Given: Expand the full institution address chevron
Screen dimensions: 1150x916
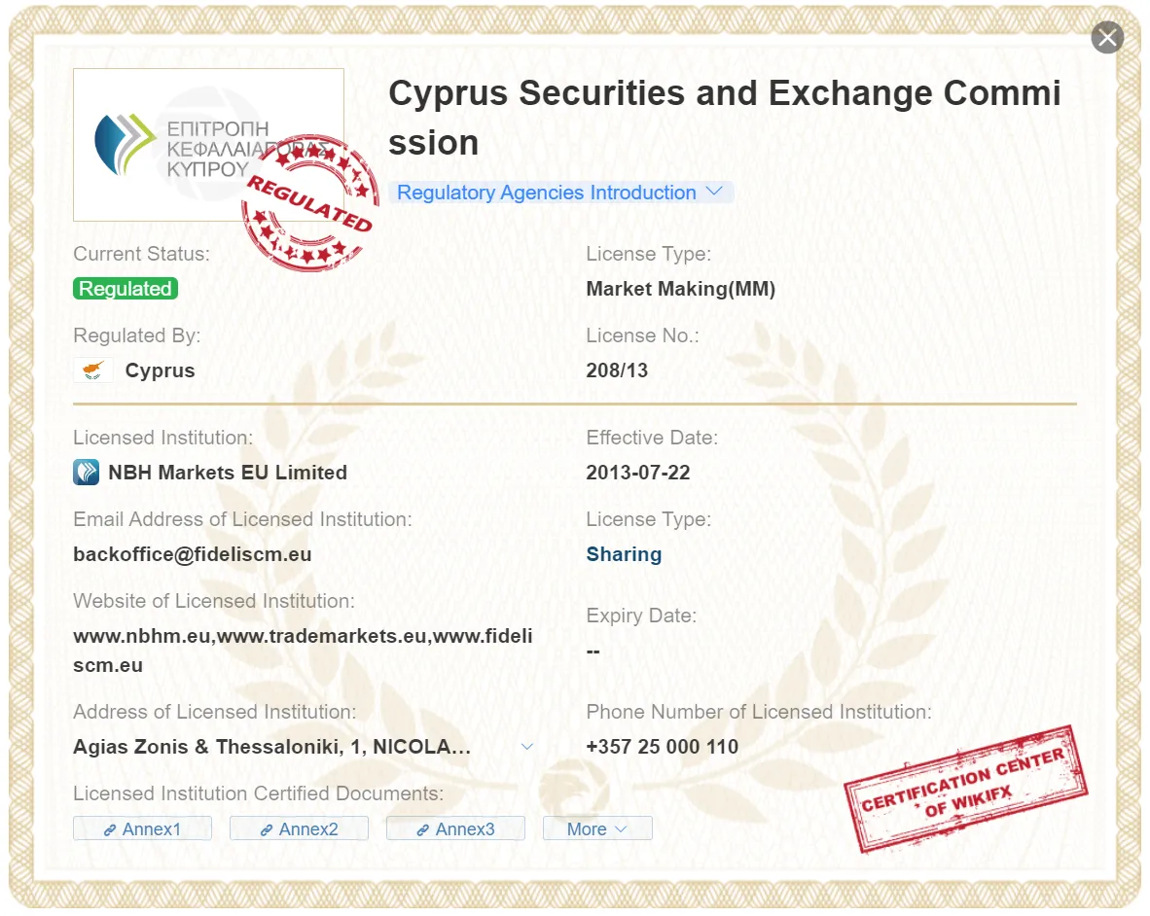Looking at the screenshot, I should coord(526,747).
